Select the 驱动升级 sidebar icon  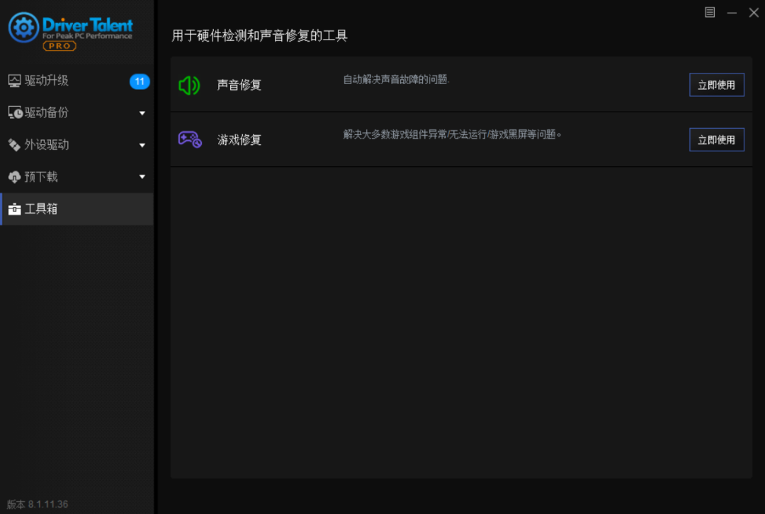pyautogui.click(x=13, y=81)
